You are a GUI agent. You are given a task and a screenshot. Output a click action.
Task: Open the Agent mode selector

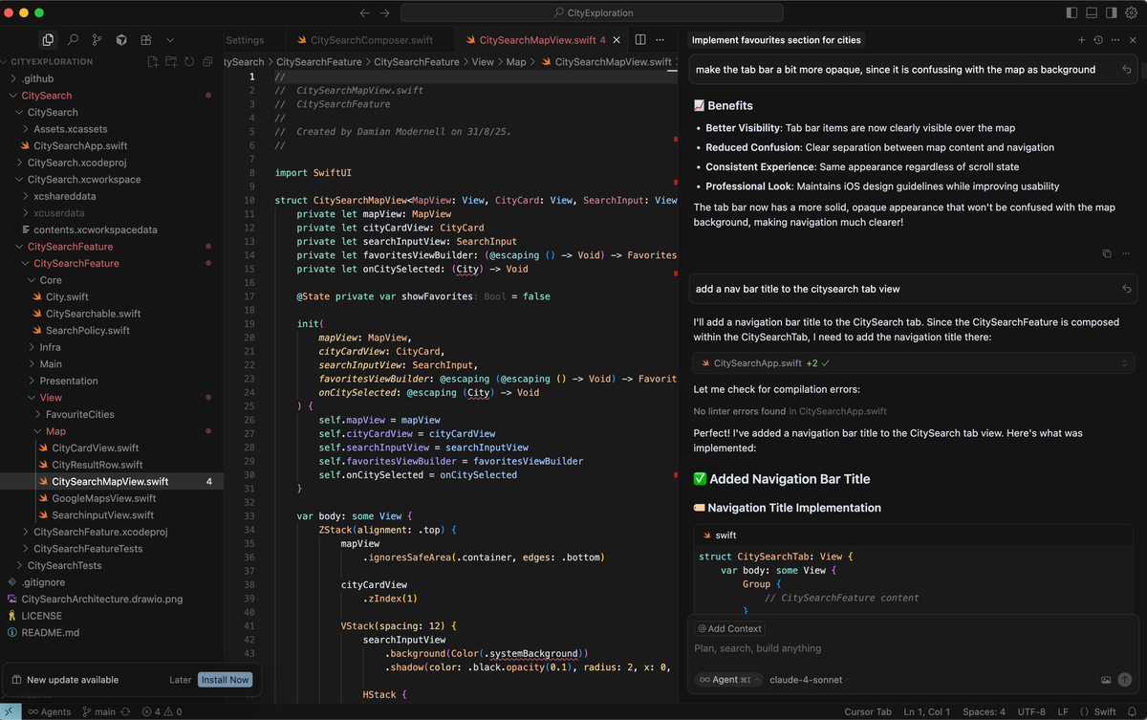pyautogui.click(x=726, y=680)
